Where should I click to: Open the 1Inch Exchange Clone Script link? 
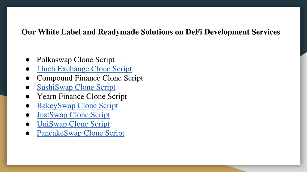(84, 69)
